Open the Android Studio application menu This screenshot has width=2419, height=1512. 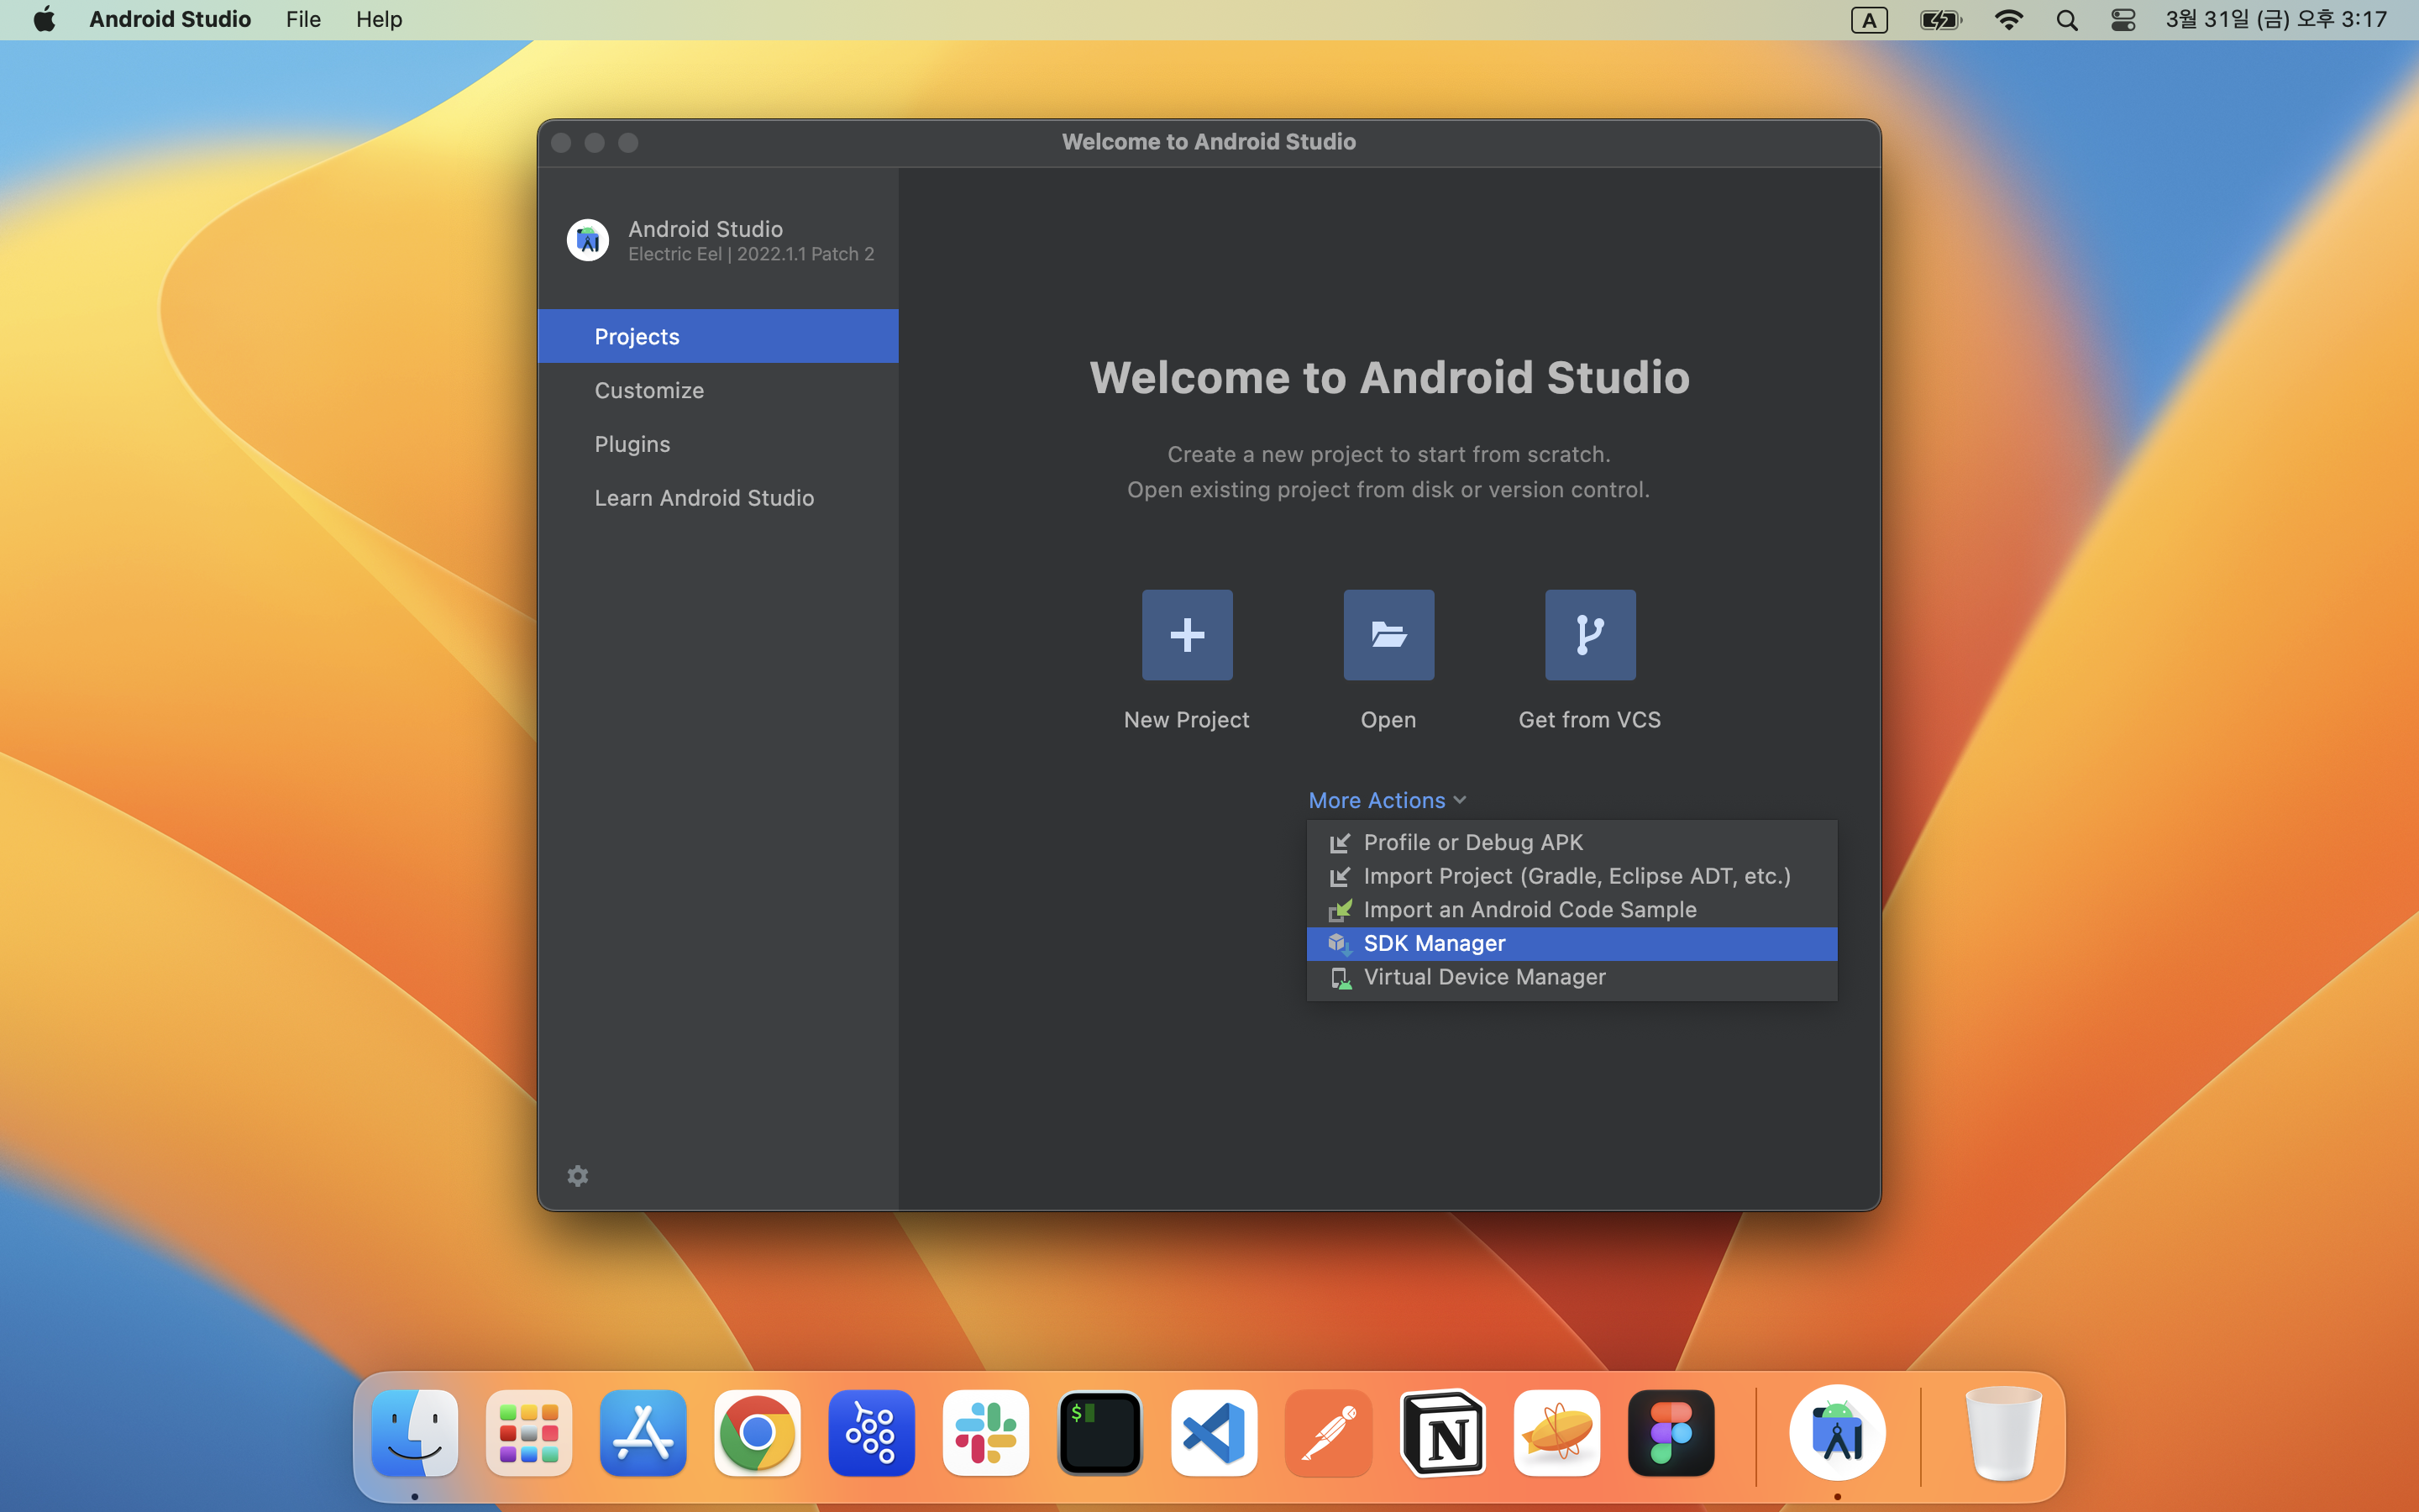[170, 20]
